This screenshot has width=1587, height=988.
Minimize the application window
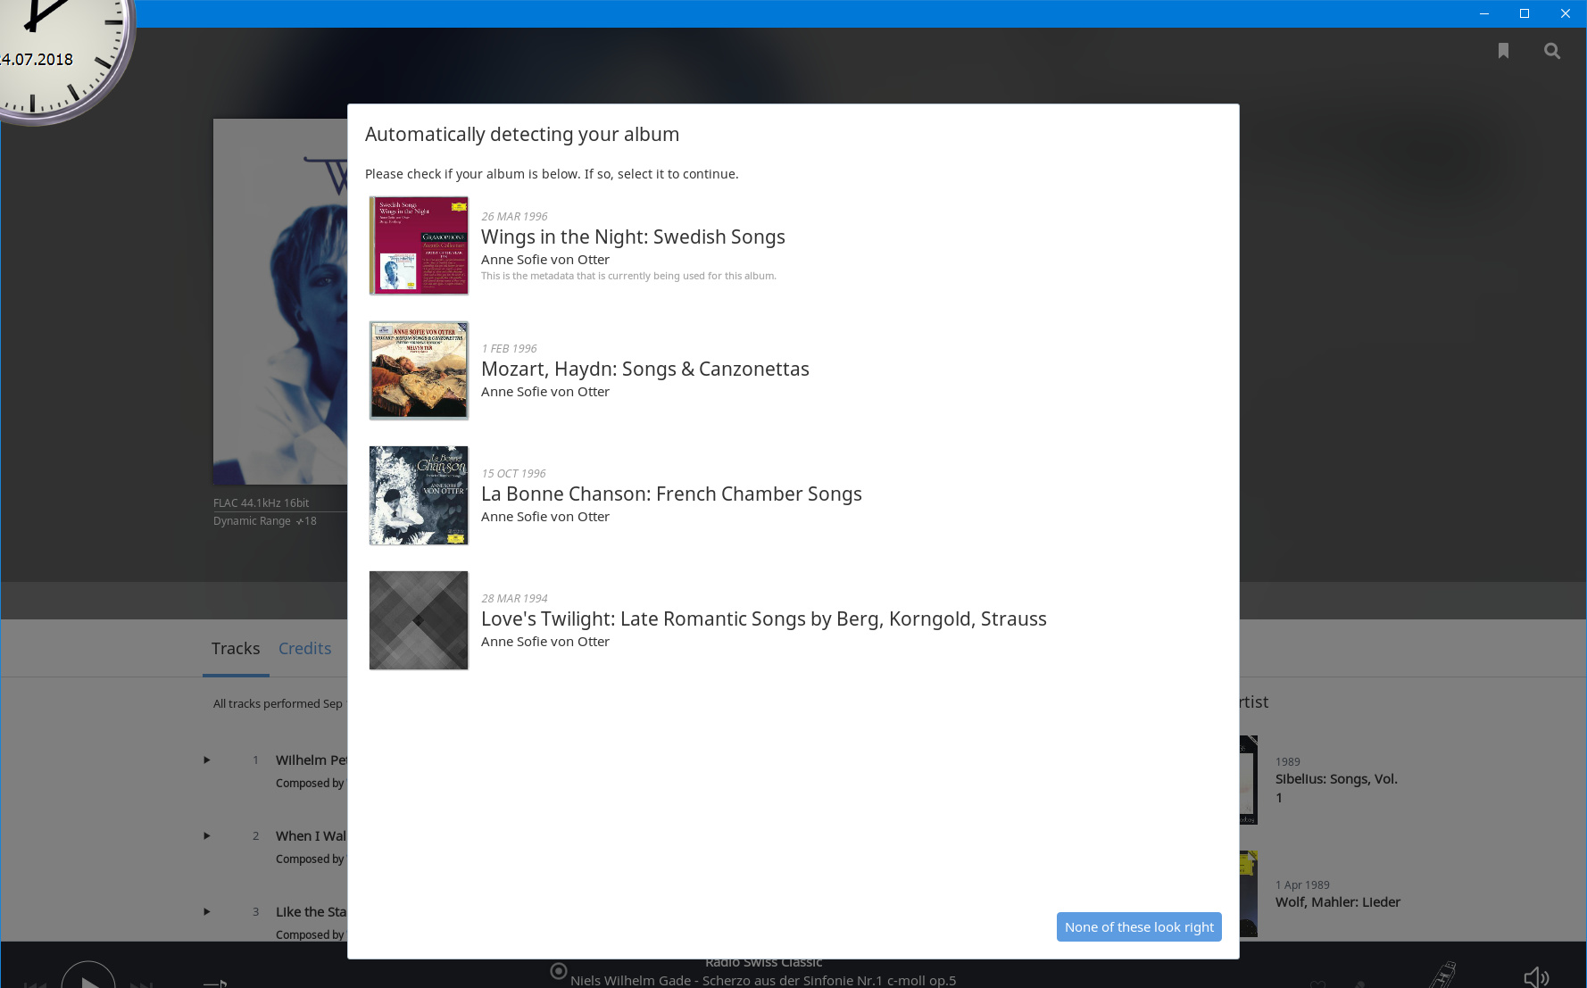[1484, 13]
